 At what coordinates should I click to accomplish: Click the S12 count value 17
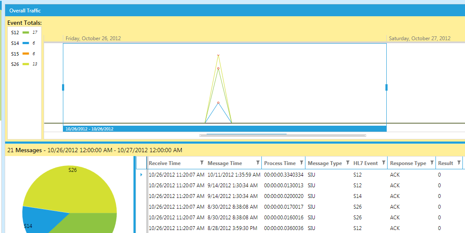coord(35,32)
